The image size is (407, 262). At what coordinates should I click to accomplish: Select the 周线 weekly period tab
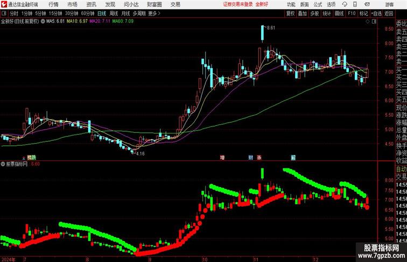point(114,13)
